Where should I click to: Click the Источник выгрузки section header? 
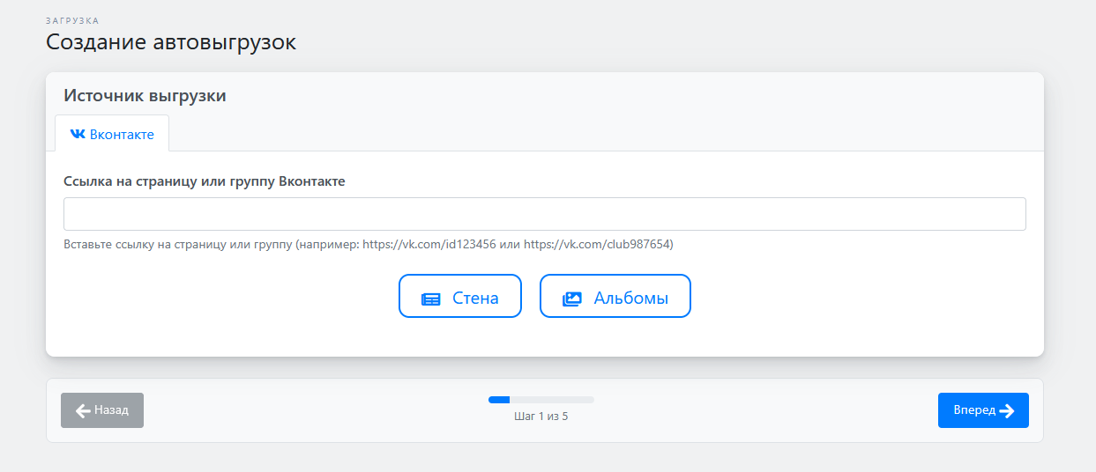[145, 96]
